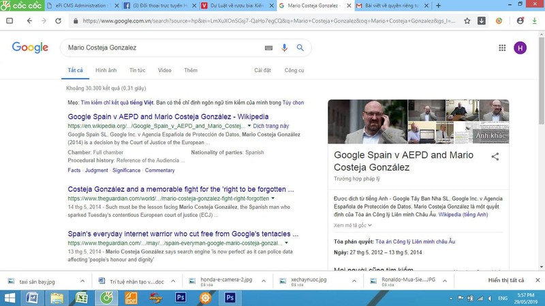Launch Microsoft Word from taskbar
The image size is (545, 306).
tap(32, 298)
